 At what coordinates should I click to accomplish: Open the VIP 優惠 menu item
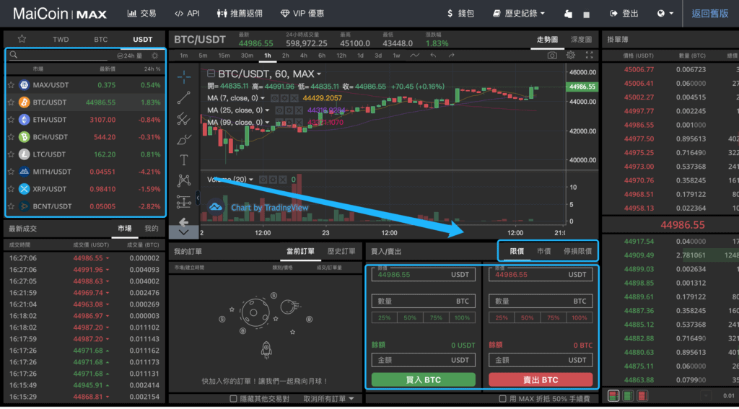[x=302, y=14]
